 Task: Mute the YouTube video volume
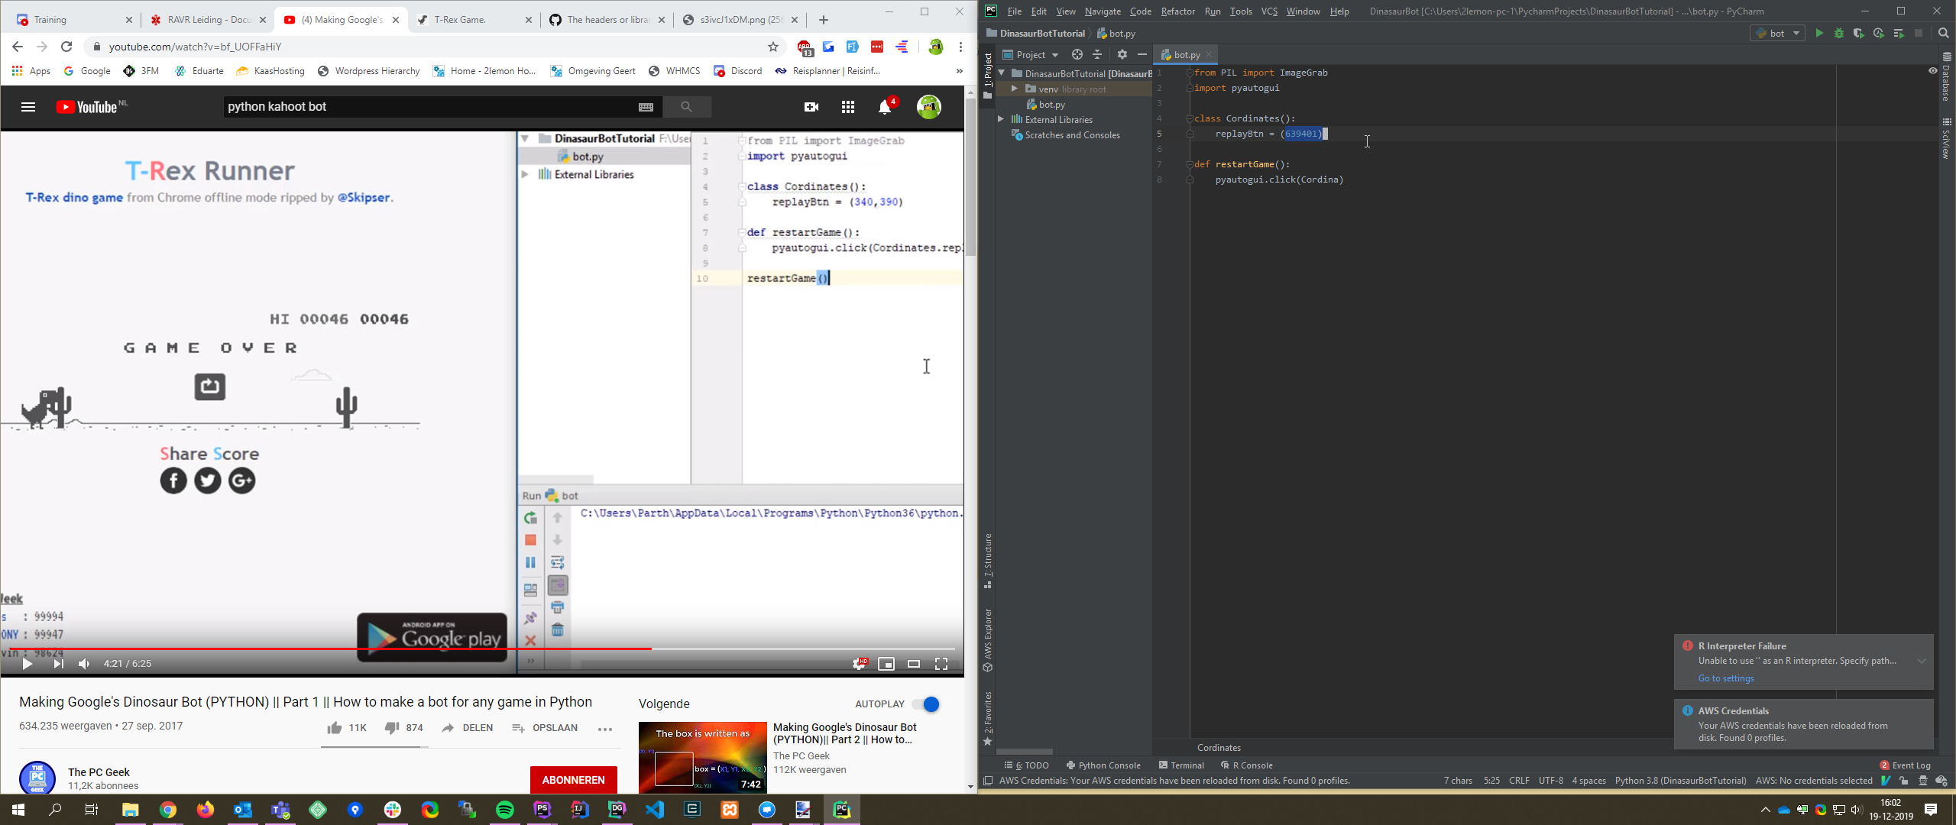click(x=84, y=664)
